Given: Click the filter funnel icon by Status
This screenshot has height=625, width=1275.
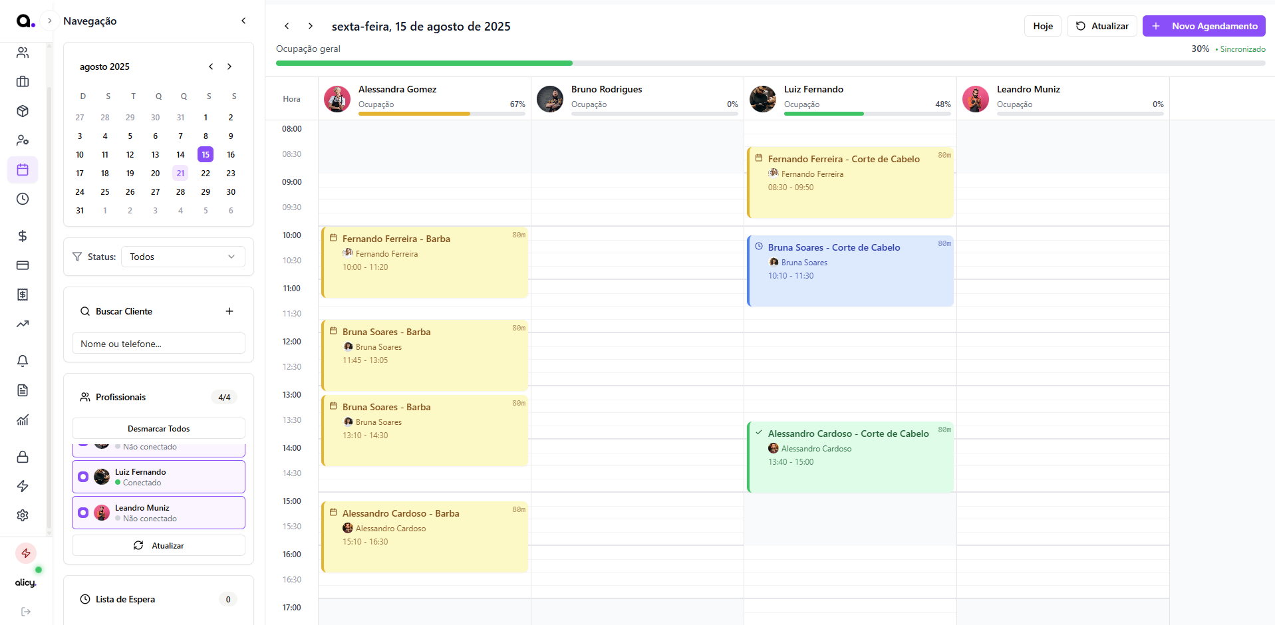Looking at the screenshot, I should pyautogui.click(x=77, y=257).
